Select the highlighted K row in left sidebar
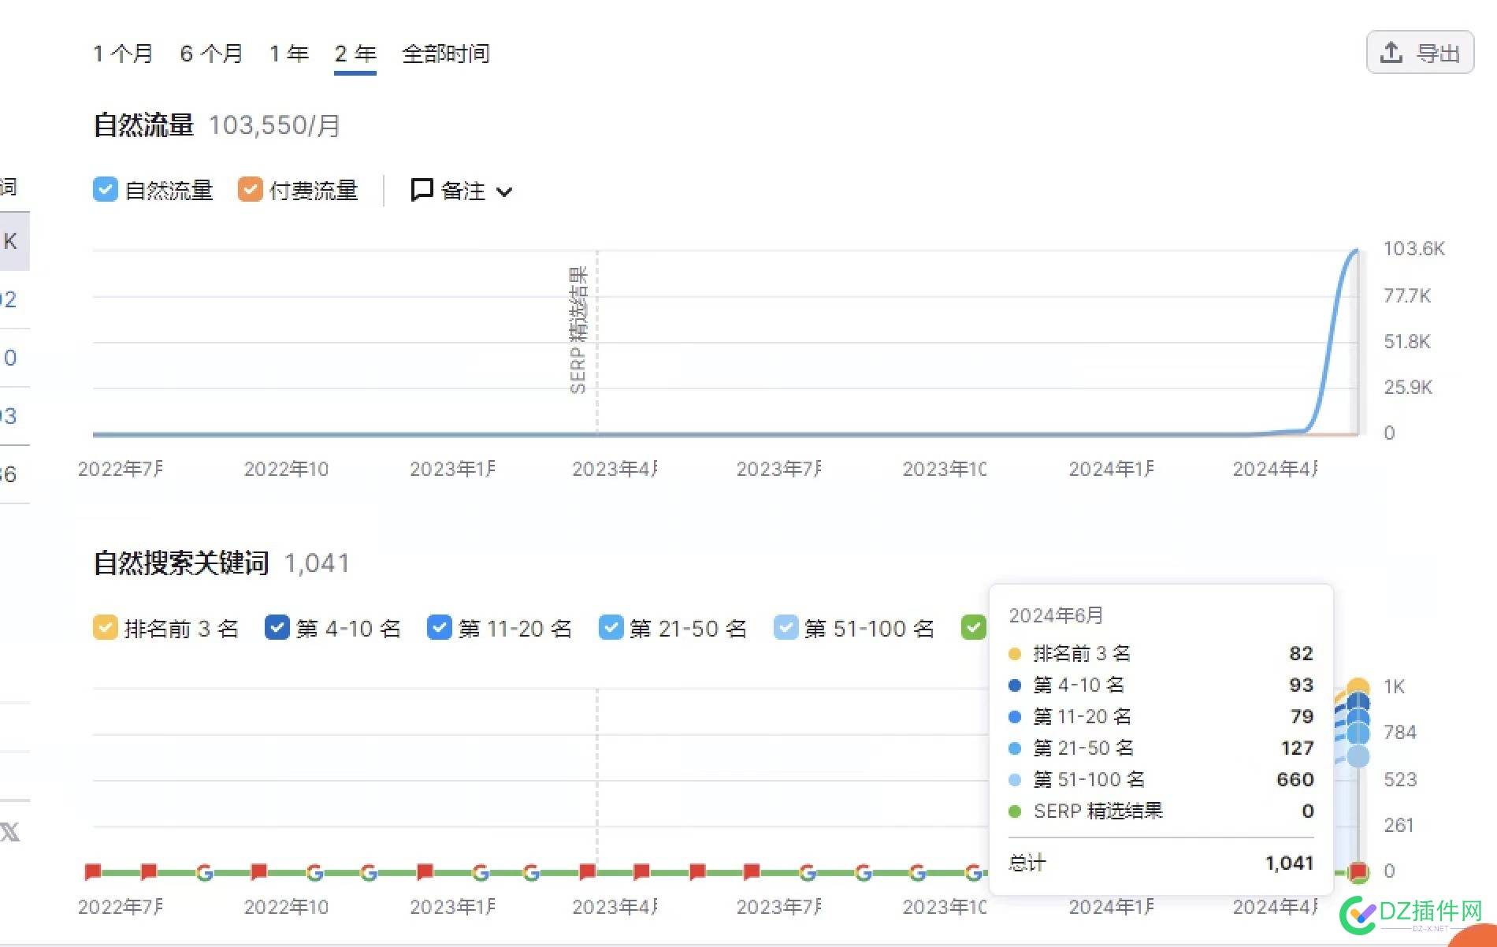1497x947 pixels. 14,241
